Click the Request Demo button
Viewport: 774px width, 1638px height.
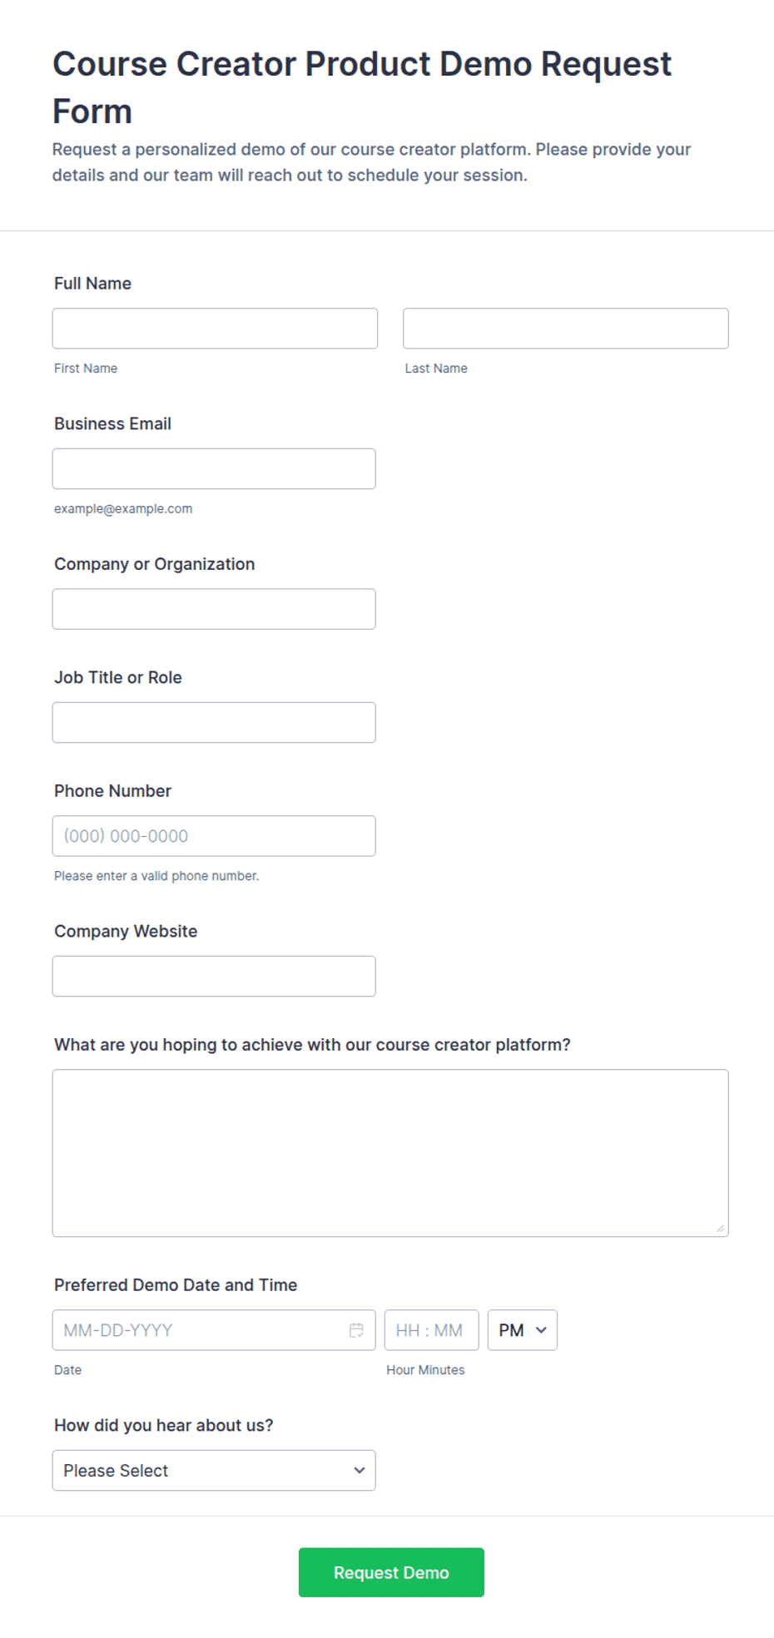click(x=391, y=1572)
